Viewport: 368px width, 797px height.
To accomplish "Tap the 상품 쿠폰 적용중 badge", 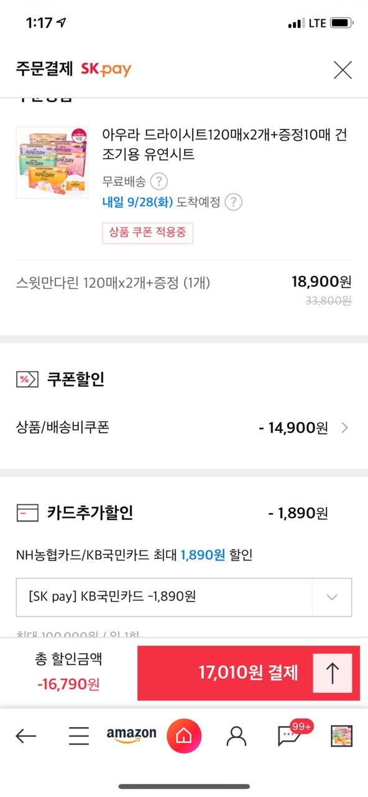I will pos(148,232).
